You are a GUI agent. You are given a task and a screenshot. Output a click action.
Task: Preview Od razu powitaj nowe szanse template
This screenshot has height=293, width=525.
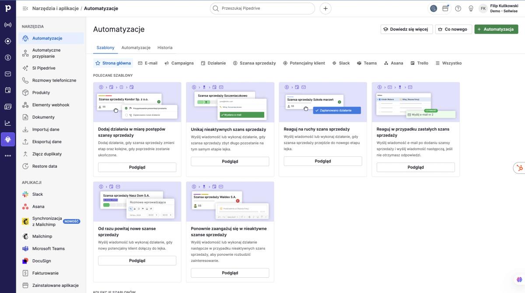137,261
